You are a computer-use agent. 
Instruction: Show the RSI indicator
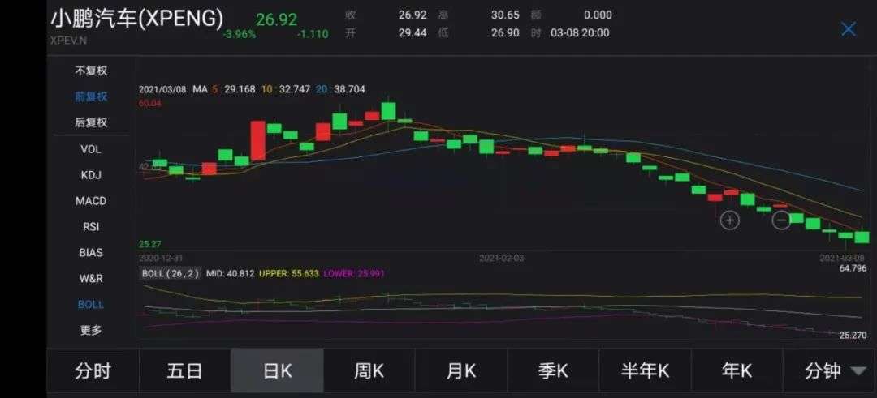coord(91,227)
